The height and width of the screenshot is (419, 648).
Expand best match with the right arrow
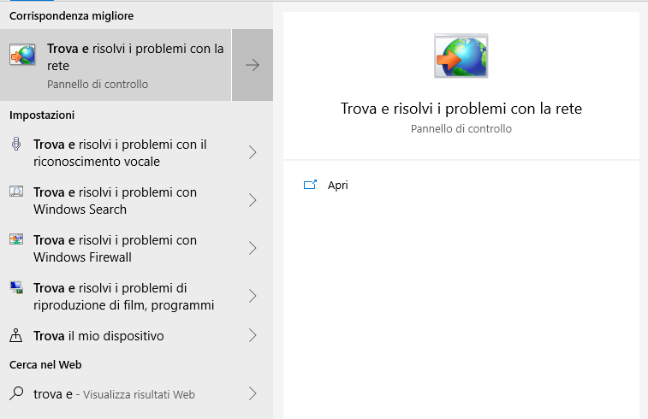click(253, 65)
